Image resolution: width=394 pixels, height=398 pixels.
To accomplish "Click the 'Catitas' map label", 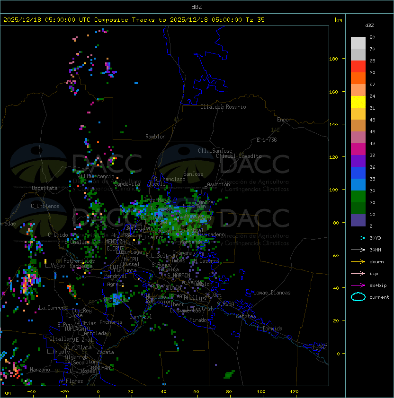I will (246, 316).
